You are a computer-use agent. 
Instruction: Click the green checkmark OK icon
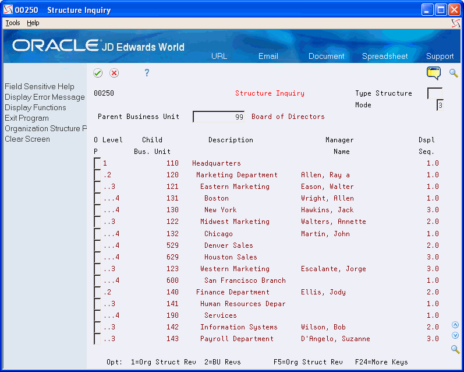click(98, 73)
